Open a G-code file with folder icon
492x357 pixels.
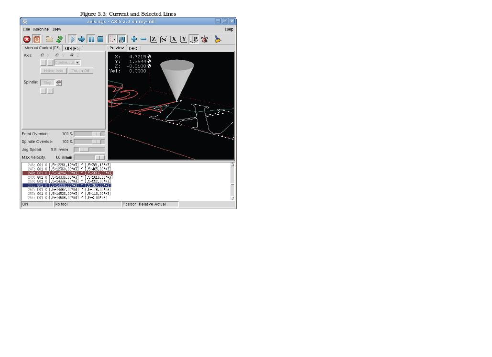(49, 39)
